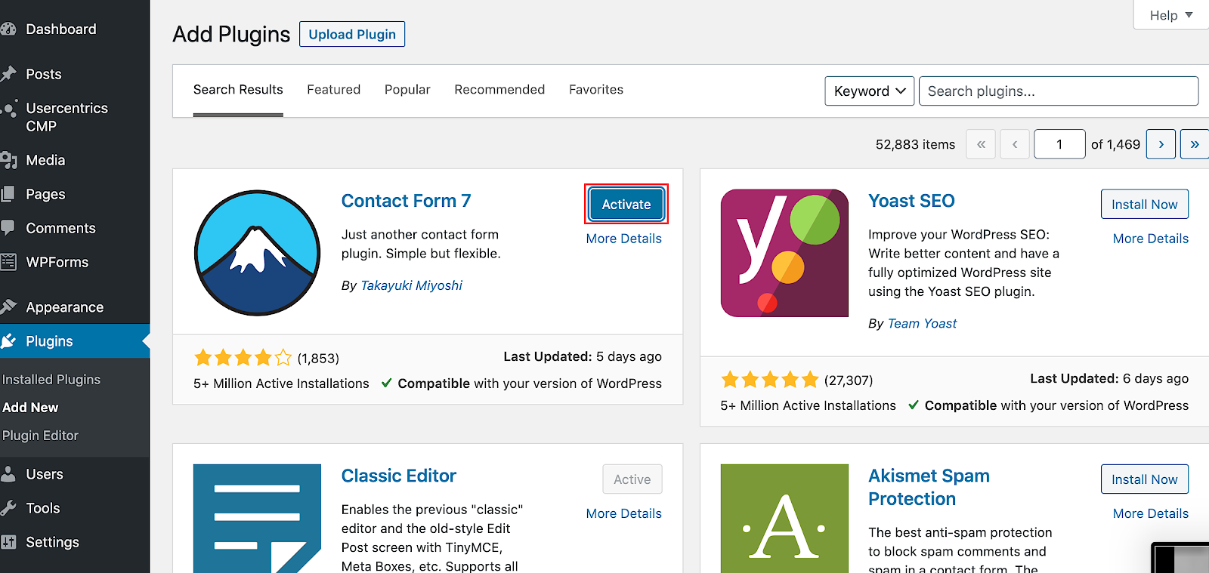Click the '52,883 items' count text
The width and height of the screenshot is (1209, 573).
pos(915,144)
